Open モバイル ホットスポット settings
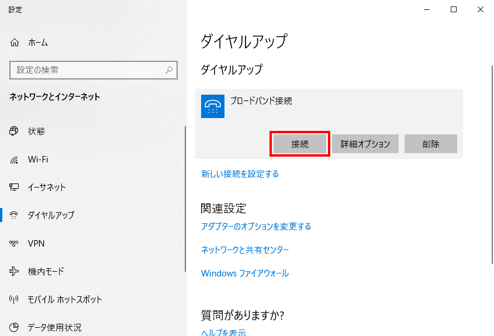Screen dimensions: 494x336 point(64,299)
